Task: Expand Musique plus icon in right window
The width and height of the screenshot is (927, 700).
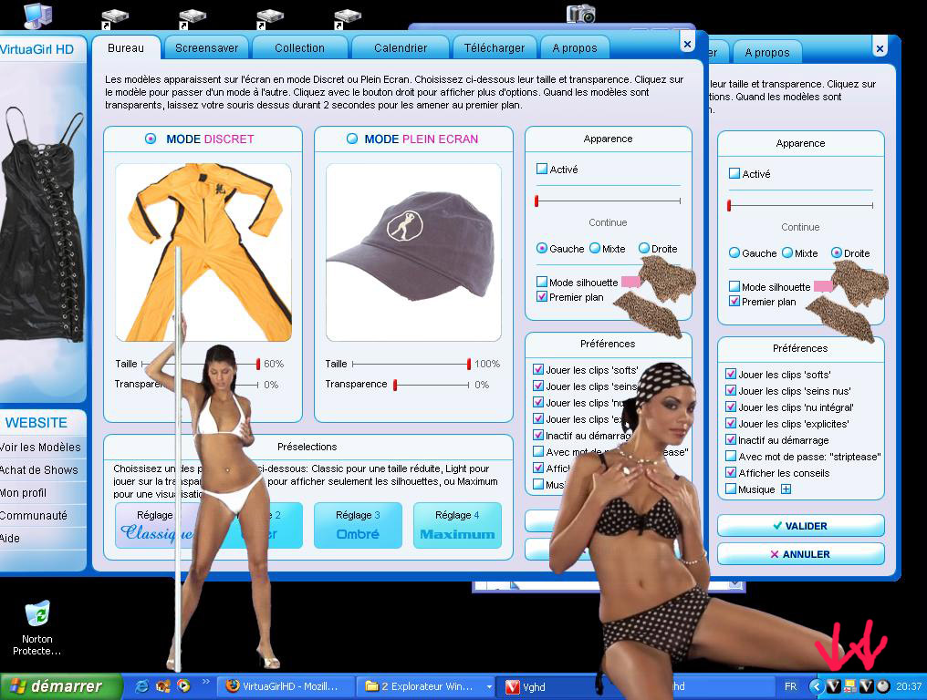Action: coord(786,489)
